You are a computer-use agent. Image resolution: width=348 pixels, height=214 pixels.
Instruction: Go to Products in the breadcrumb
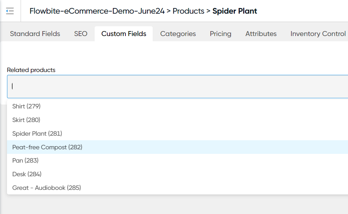188,11
